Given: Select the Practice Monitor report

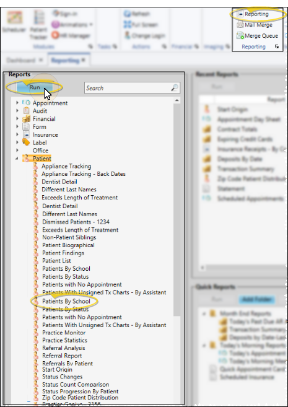Looking at the screenshot, I should (64, 333).
